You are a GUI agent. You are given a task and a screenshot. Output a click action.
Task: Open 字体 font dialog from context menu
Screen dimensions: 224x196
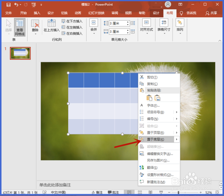pyautogui.click(x=159, y=105)
